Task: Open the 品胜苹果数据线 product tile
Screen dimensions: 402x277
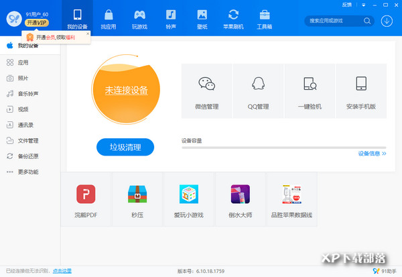Action: pos(291,199)
